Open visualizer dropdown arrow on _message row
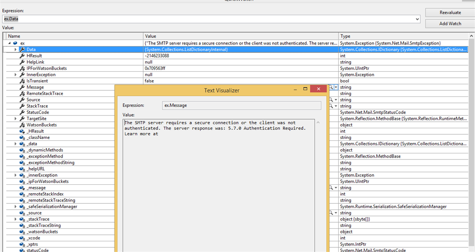 pyautogui.click(x=336, y=188)
